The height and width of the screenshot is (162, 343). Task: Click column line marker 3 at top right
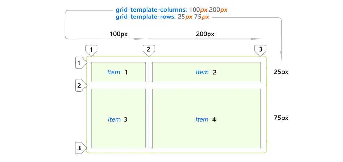click(260, 49)
